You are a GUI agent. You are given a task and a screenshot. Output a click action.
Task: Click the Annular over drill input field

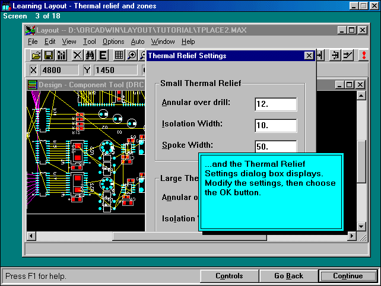click(x=275, y=104)
